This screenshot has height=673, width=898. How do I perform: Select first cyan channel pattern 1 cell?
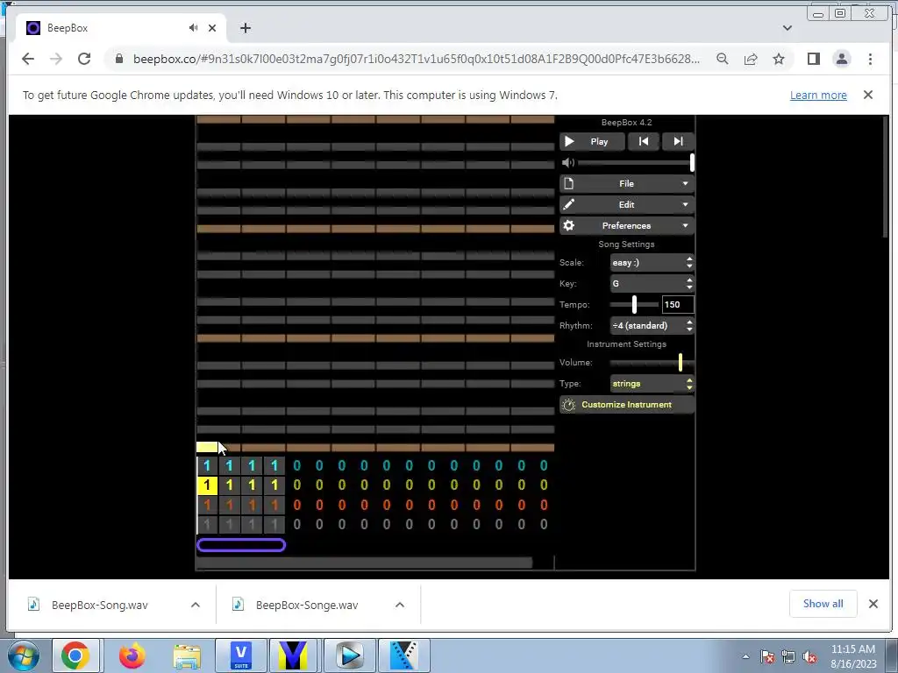click(x=207, y=466)
